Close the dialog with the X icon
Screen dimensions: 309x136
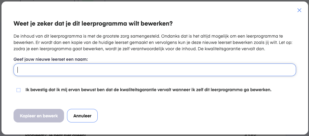point(299,10)
